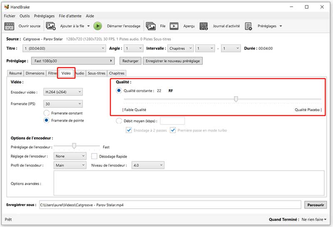Open the File queue icon
333x227 pixels.
point(151,26)
